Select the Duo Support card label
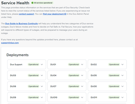Screen dimensions: 135x104 (x=16, y=65)
